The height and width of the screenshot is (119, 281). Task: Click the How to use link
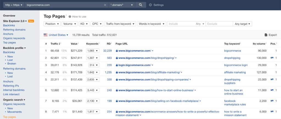tap(79, 17)
